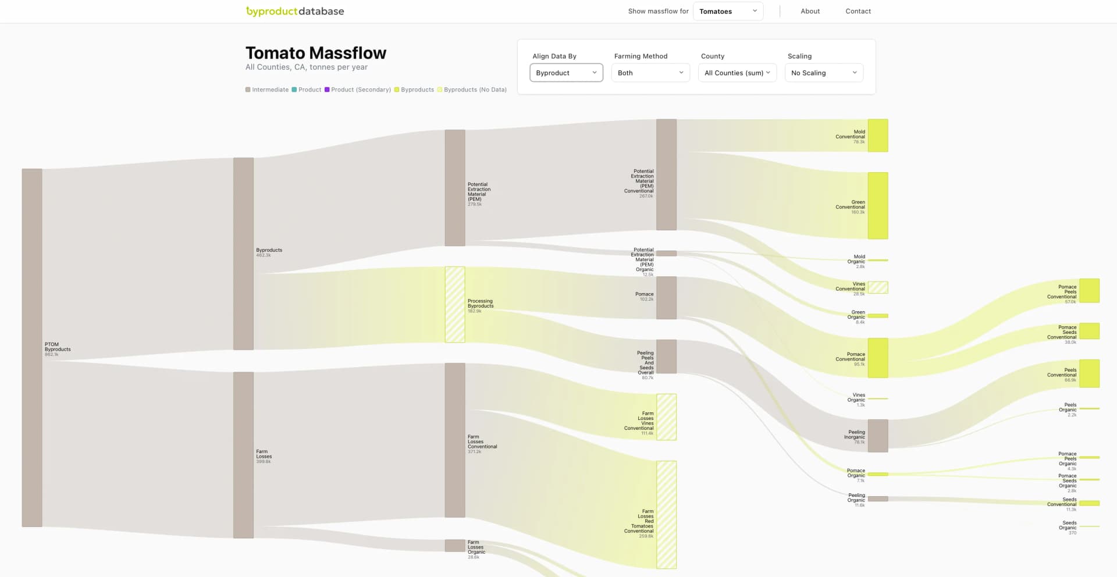Open the County selection dropdown
Viewport: 1117px width, 577px height.
(x=737, y=73)
